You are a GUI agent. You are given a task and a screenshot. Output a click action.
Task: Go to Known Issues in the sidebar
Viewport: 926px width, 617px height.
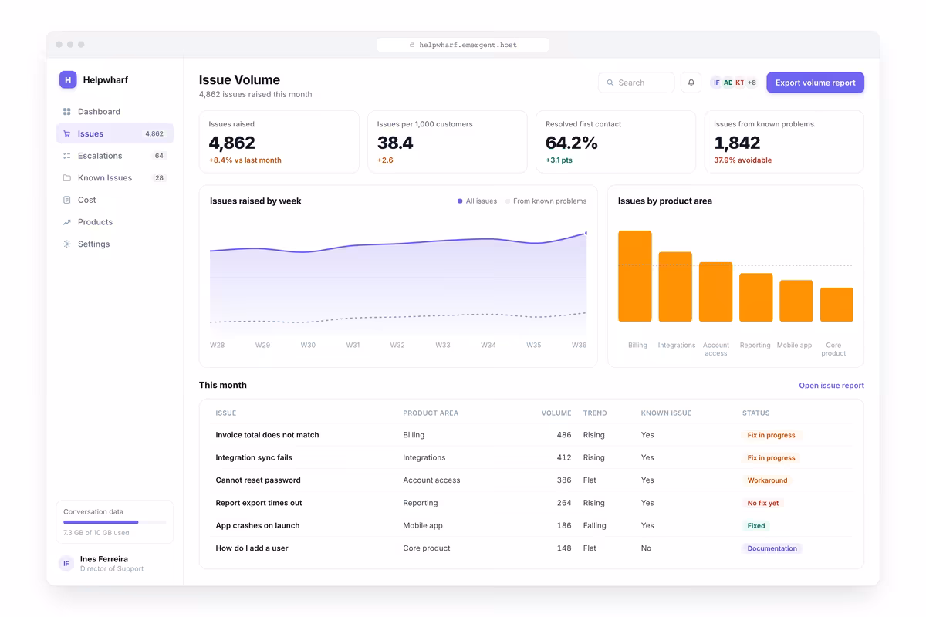[114, 178]
